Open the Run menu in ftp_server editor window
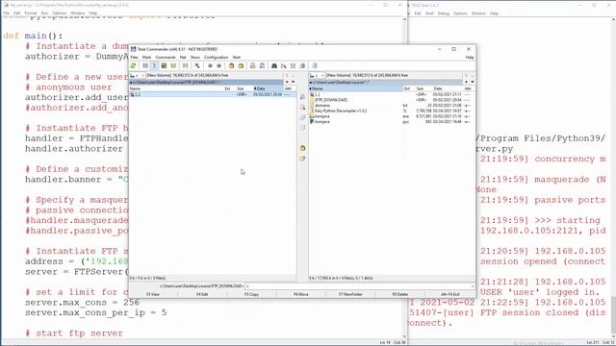The image size is (616, 346). (45, 12)
